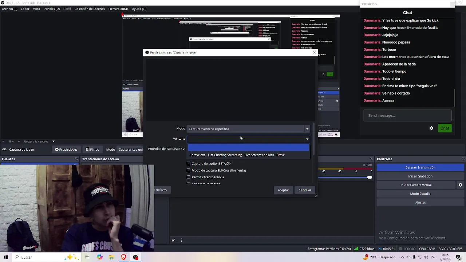Click Fotogramas Perdidos 0 (0.0%) status text
This screenshot has height=262, width=466.
pos(329,249)
